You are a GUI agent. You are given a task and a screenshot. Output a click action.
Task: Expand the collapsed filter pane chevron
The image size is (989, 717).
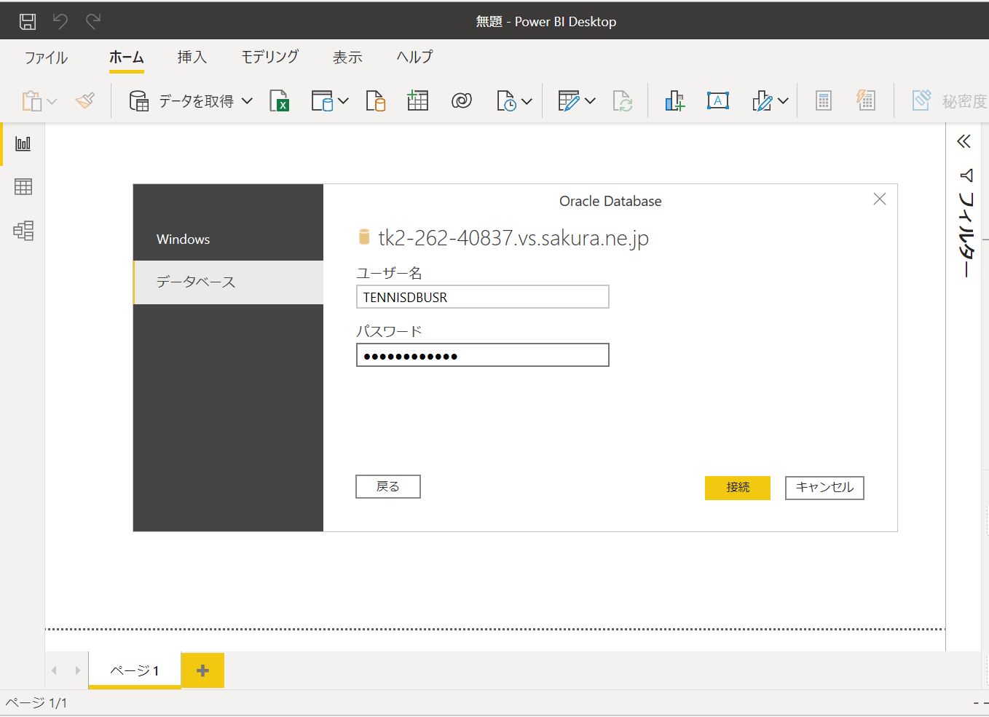coord(964,141)
